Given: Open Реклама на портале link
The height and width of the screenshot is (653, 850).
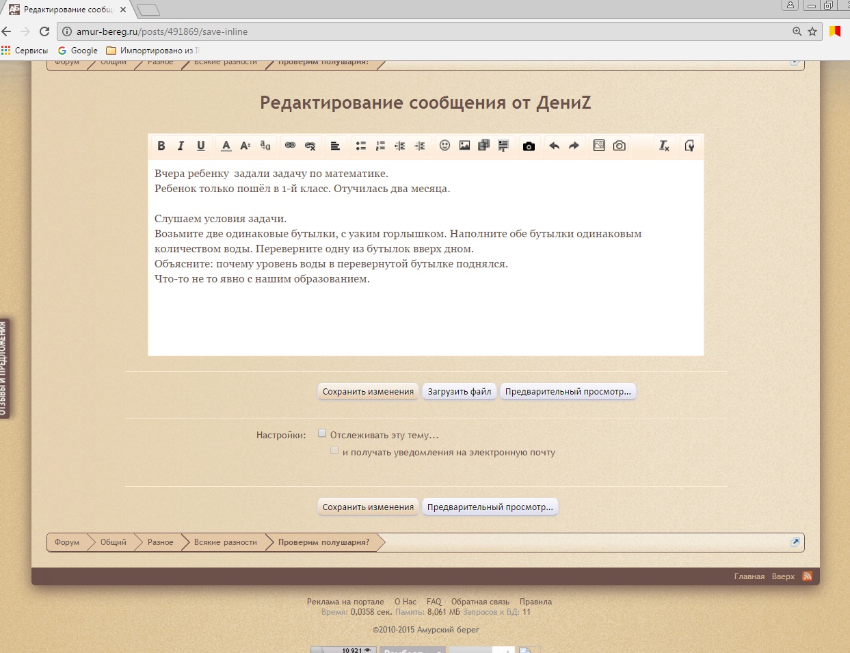Looking at the screenshot, I should [345, 602].
